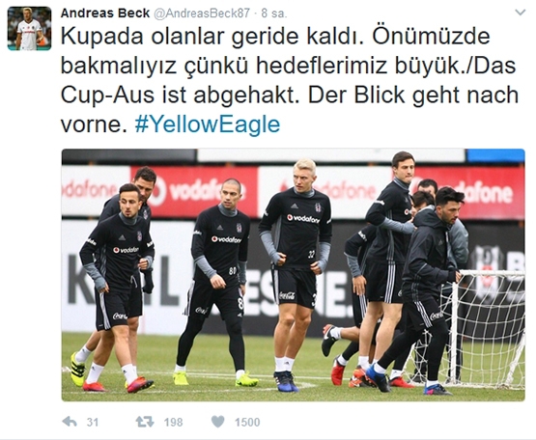The image size is (536, 440).
Task: Open the 8 sa. timestamp link
Action: coord(274,13)
